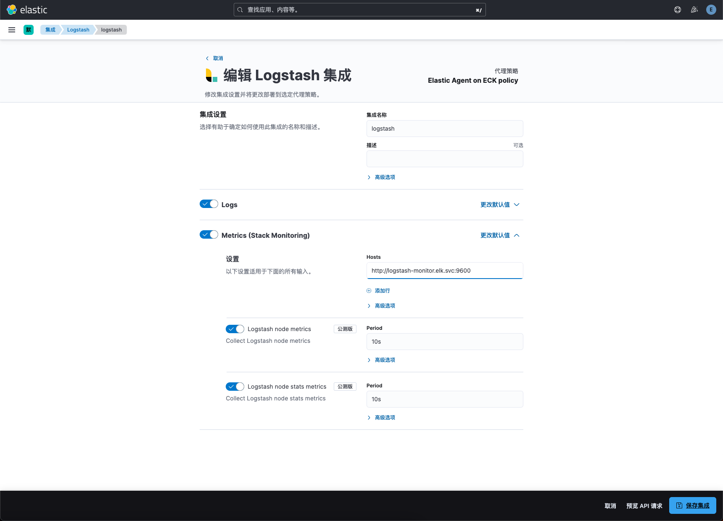Disable Logstash node stats metrics

pyautogui.click(x=235, y=387)
